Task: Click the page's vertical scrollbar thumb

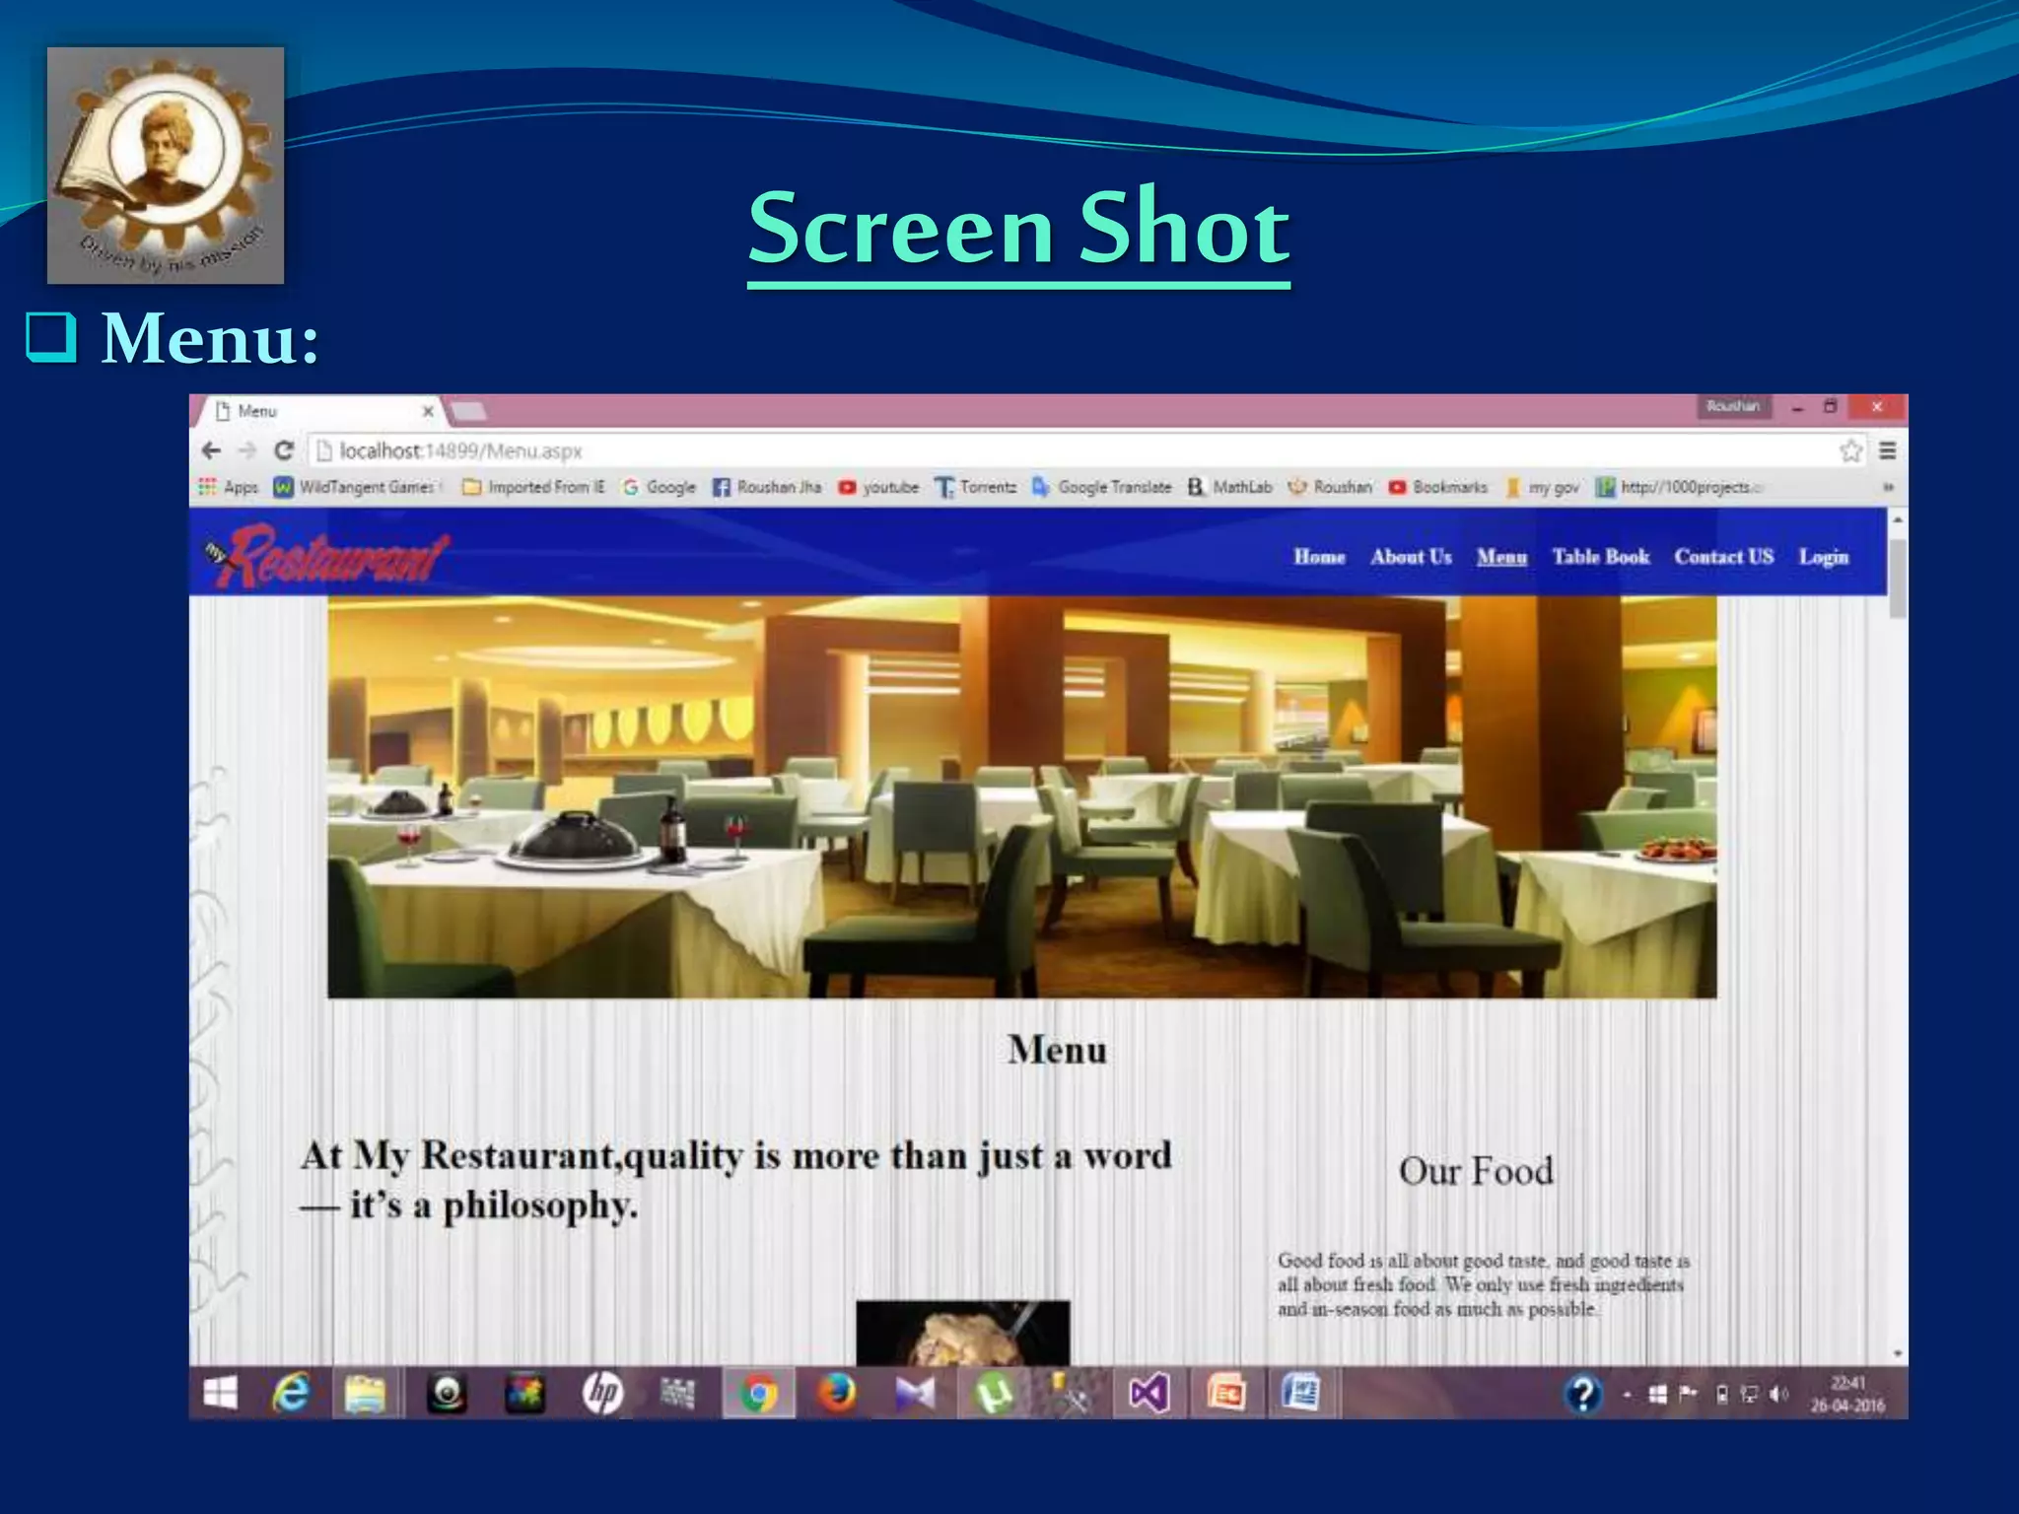Action: tap(1898, 577)
